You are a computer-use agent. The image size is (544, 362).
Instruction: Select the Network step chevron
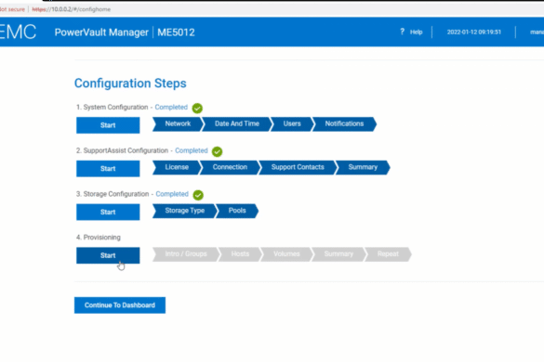click(x=178, y=124)
